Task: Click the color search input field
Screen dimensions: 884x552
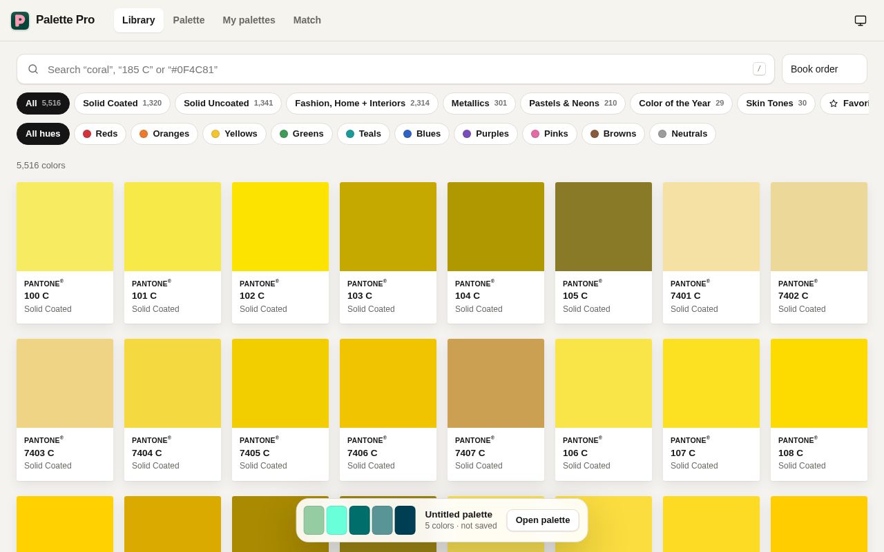Action: click(x=396, y=69)
